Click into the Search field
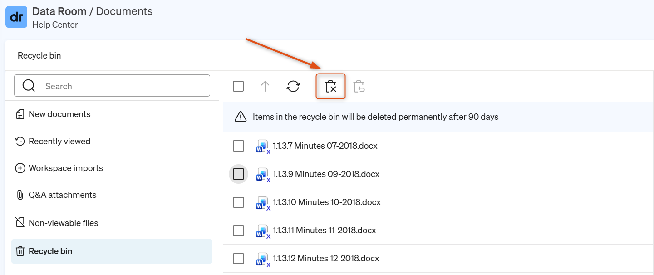 tap(112, 86)
